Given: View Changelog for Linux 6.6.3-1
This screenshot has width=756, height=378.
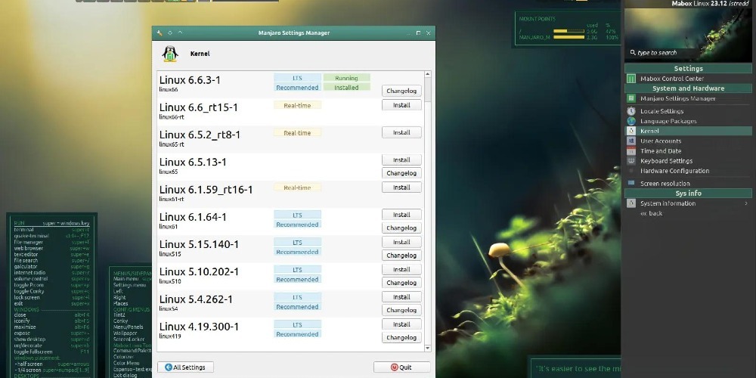Looking at the screenshot, I should [x=401, y=91].
